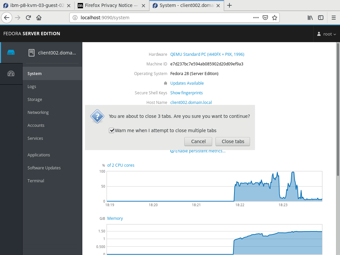Open the dashboard gauge icon in sidebar
The width and height of the screenshot is (340, 255).
point(11,74)
